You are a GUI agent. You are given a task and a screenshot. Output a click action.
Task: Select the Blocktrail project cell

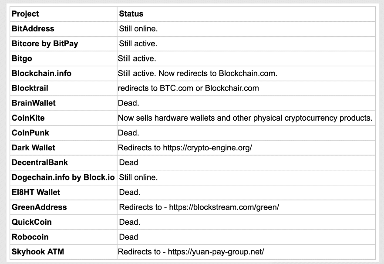tap(30, 88)
